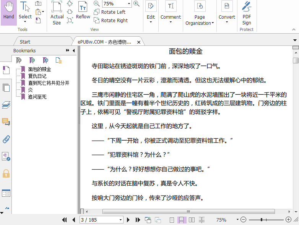Viewport: 299px width, 225px height.
Task: Click the set bookmark destination icon
Action: tap(45, 60)
